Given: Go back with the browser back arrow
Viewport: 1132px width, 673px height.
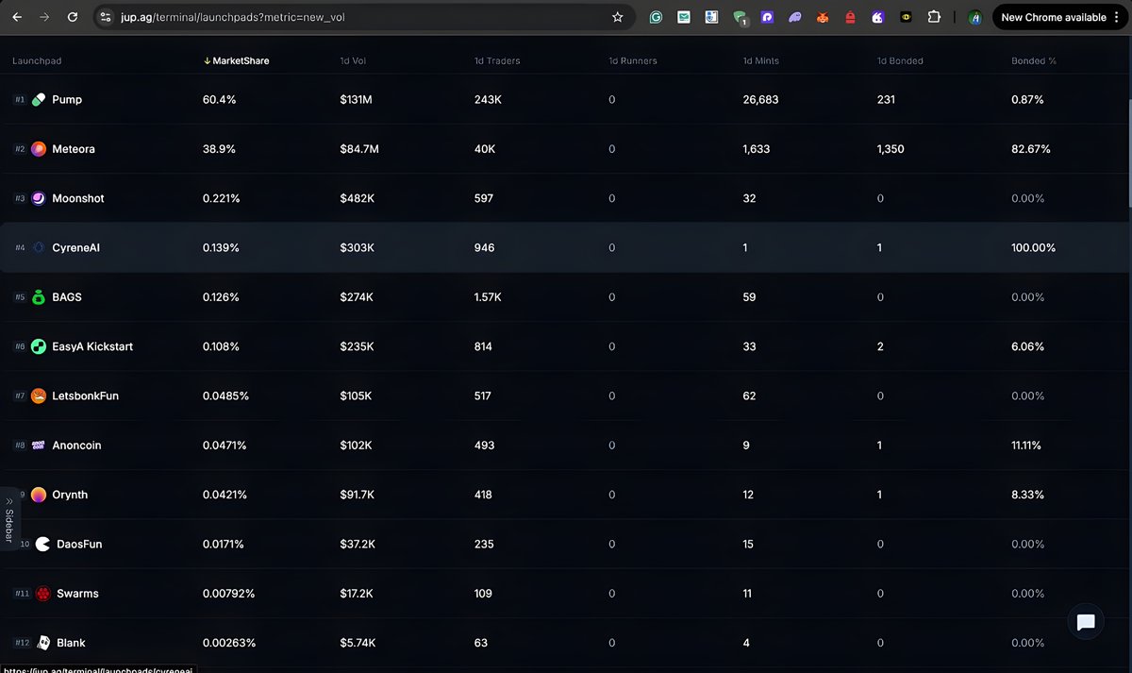Looking at the screenshot, I should 17,17.
